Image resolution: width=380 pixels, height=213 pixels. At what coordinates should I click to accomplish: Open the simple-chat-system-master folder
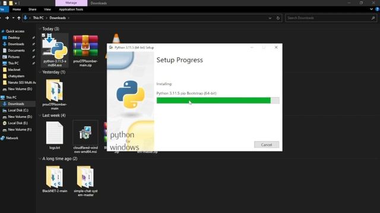pyautogui.click(x=85, y=177)
